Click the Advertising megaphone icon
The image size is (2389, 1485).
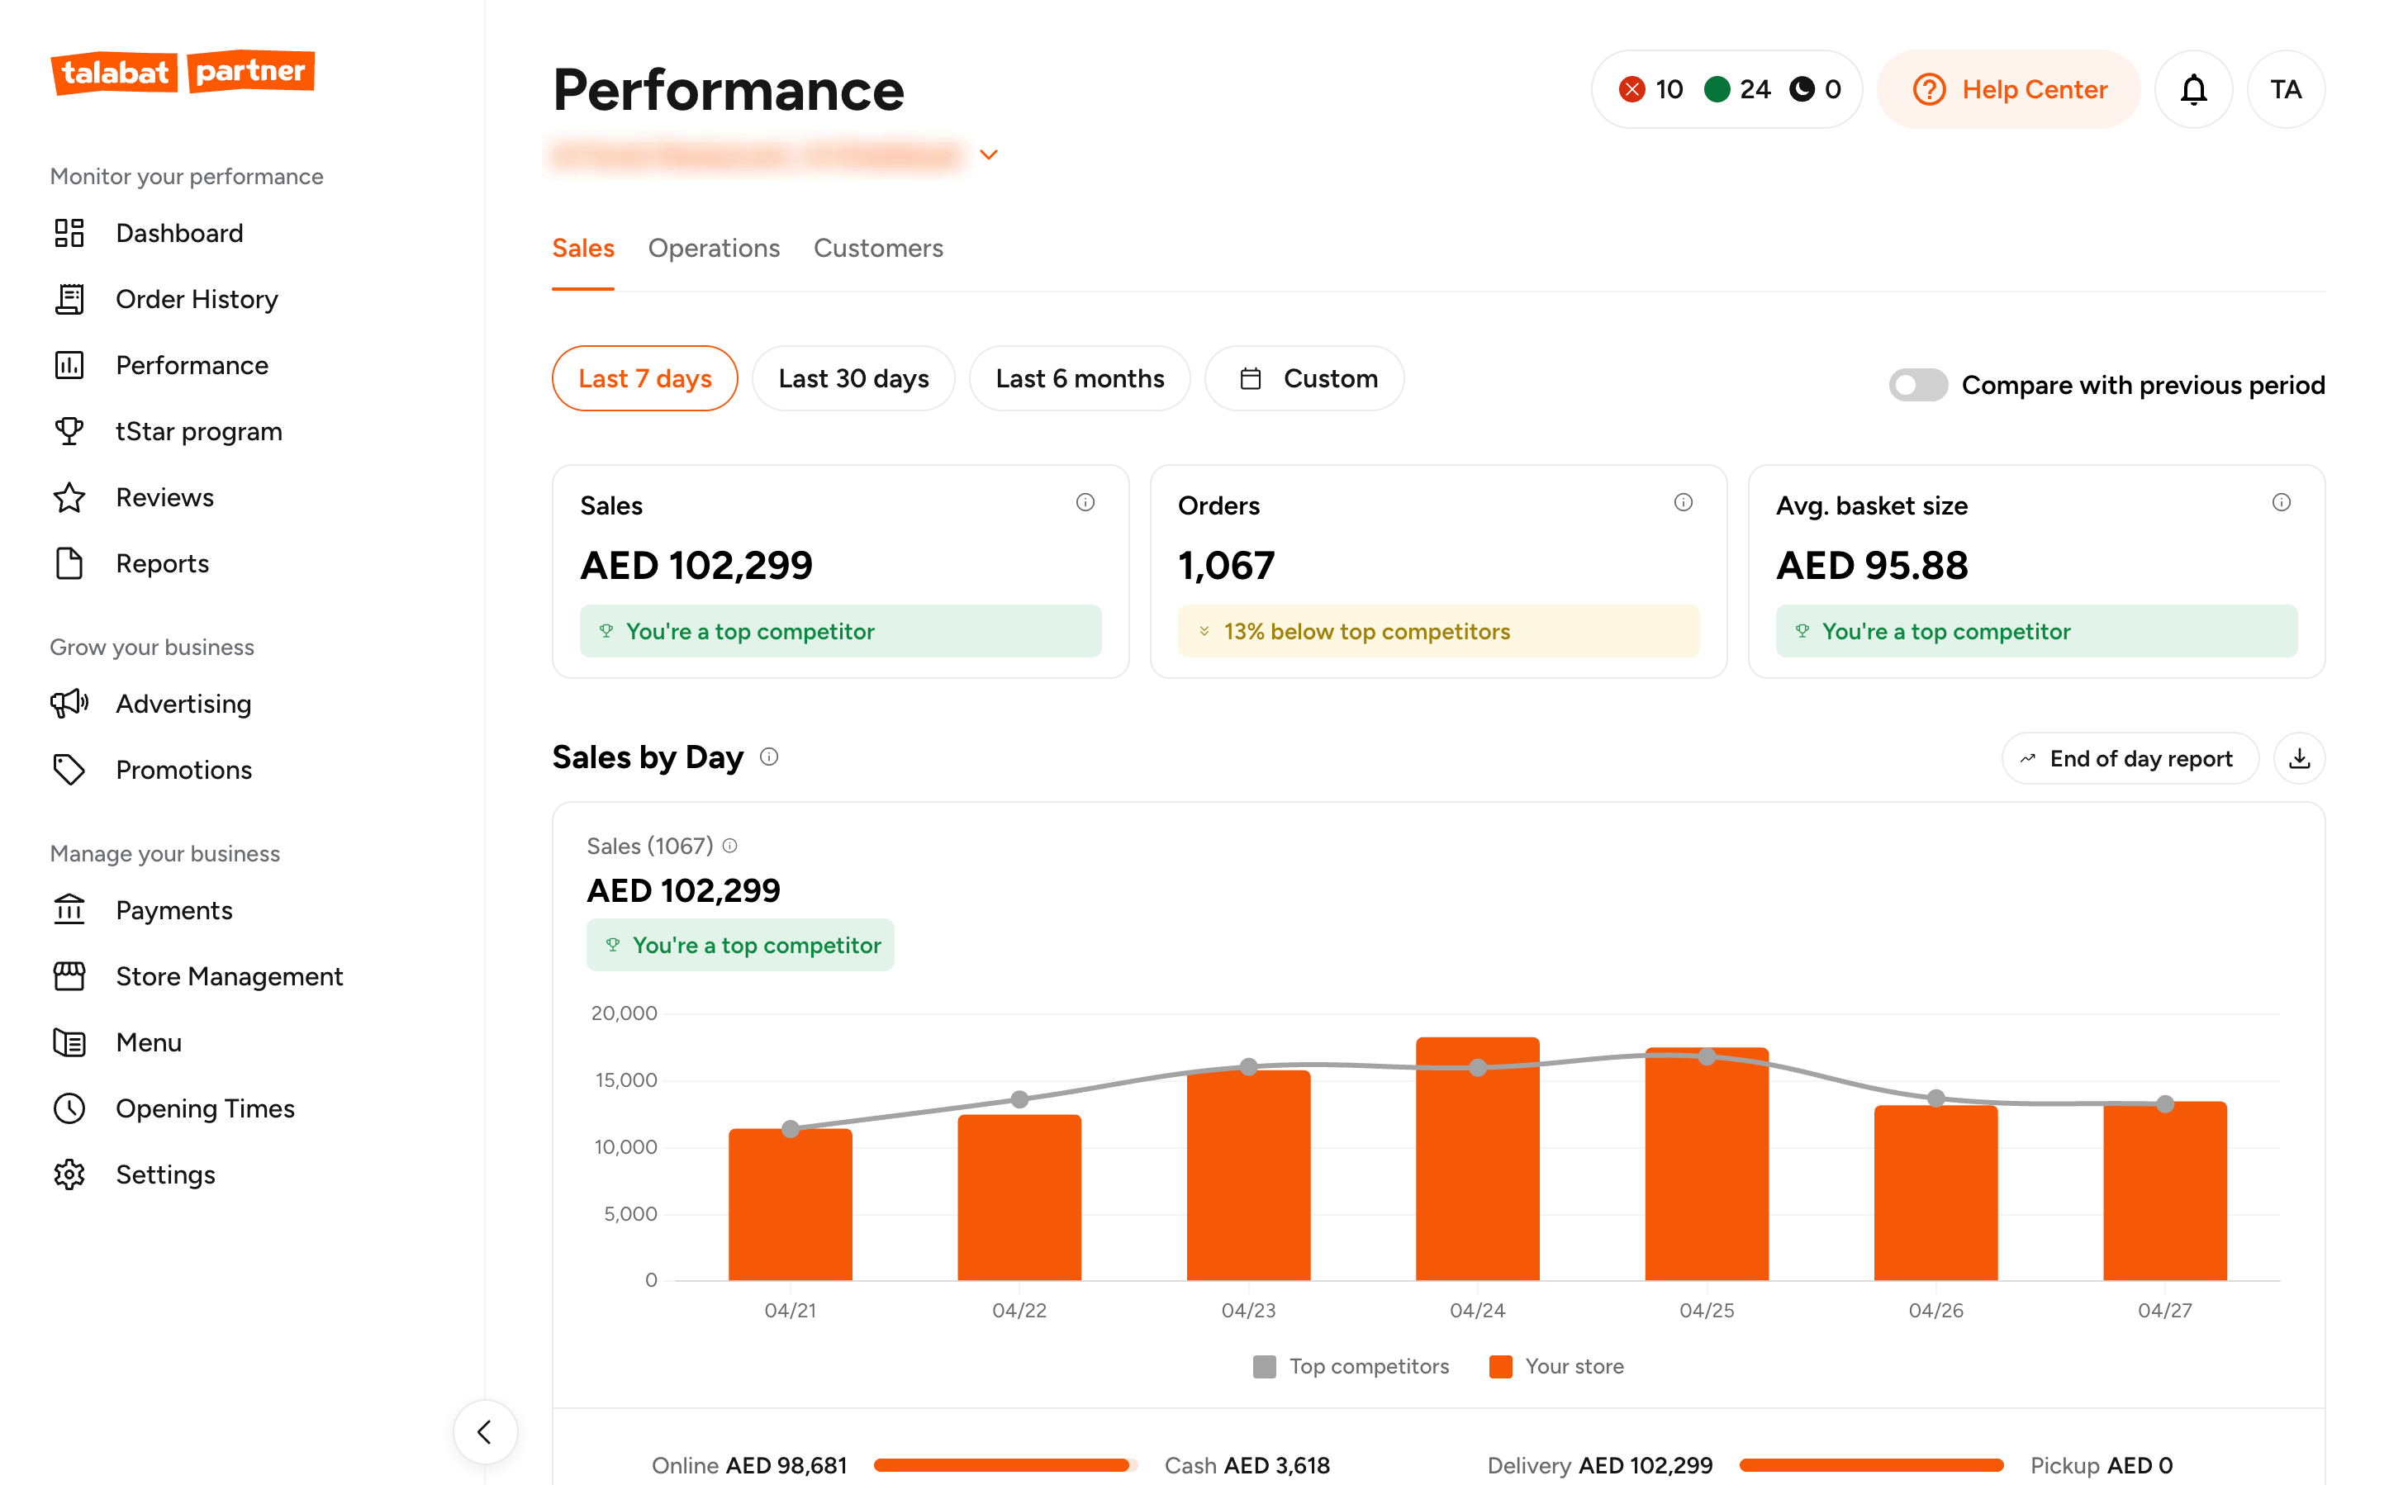69,703
